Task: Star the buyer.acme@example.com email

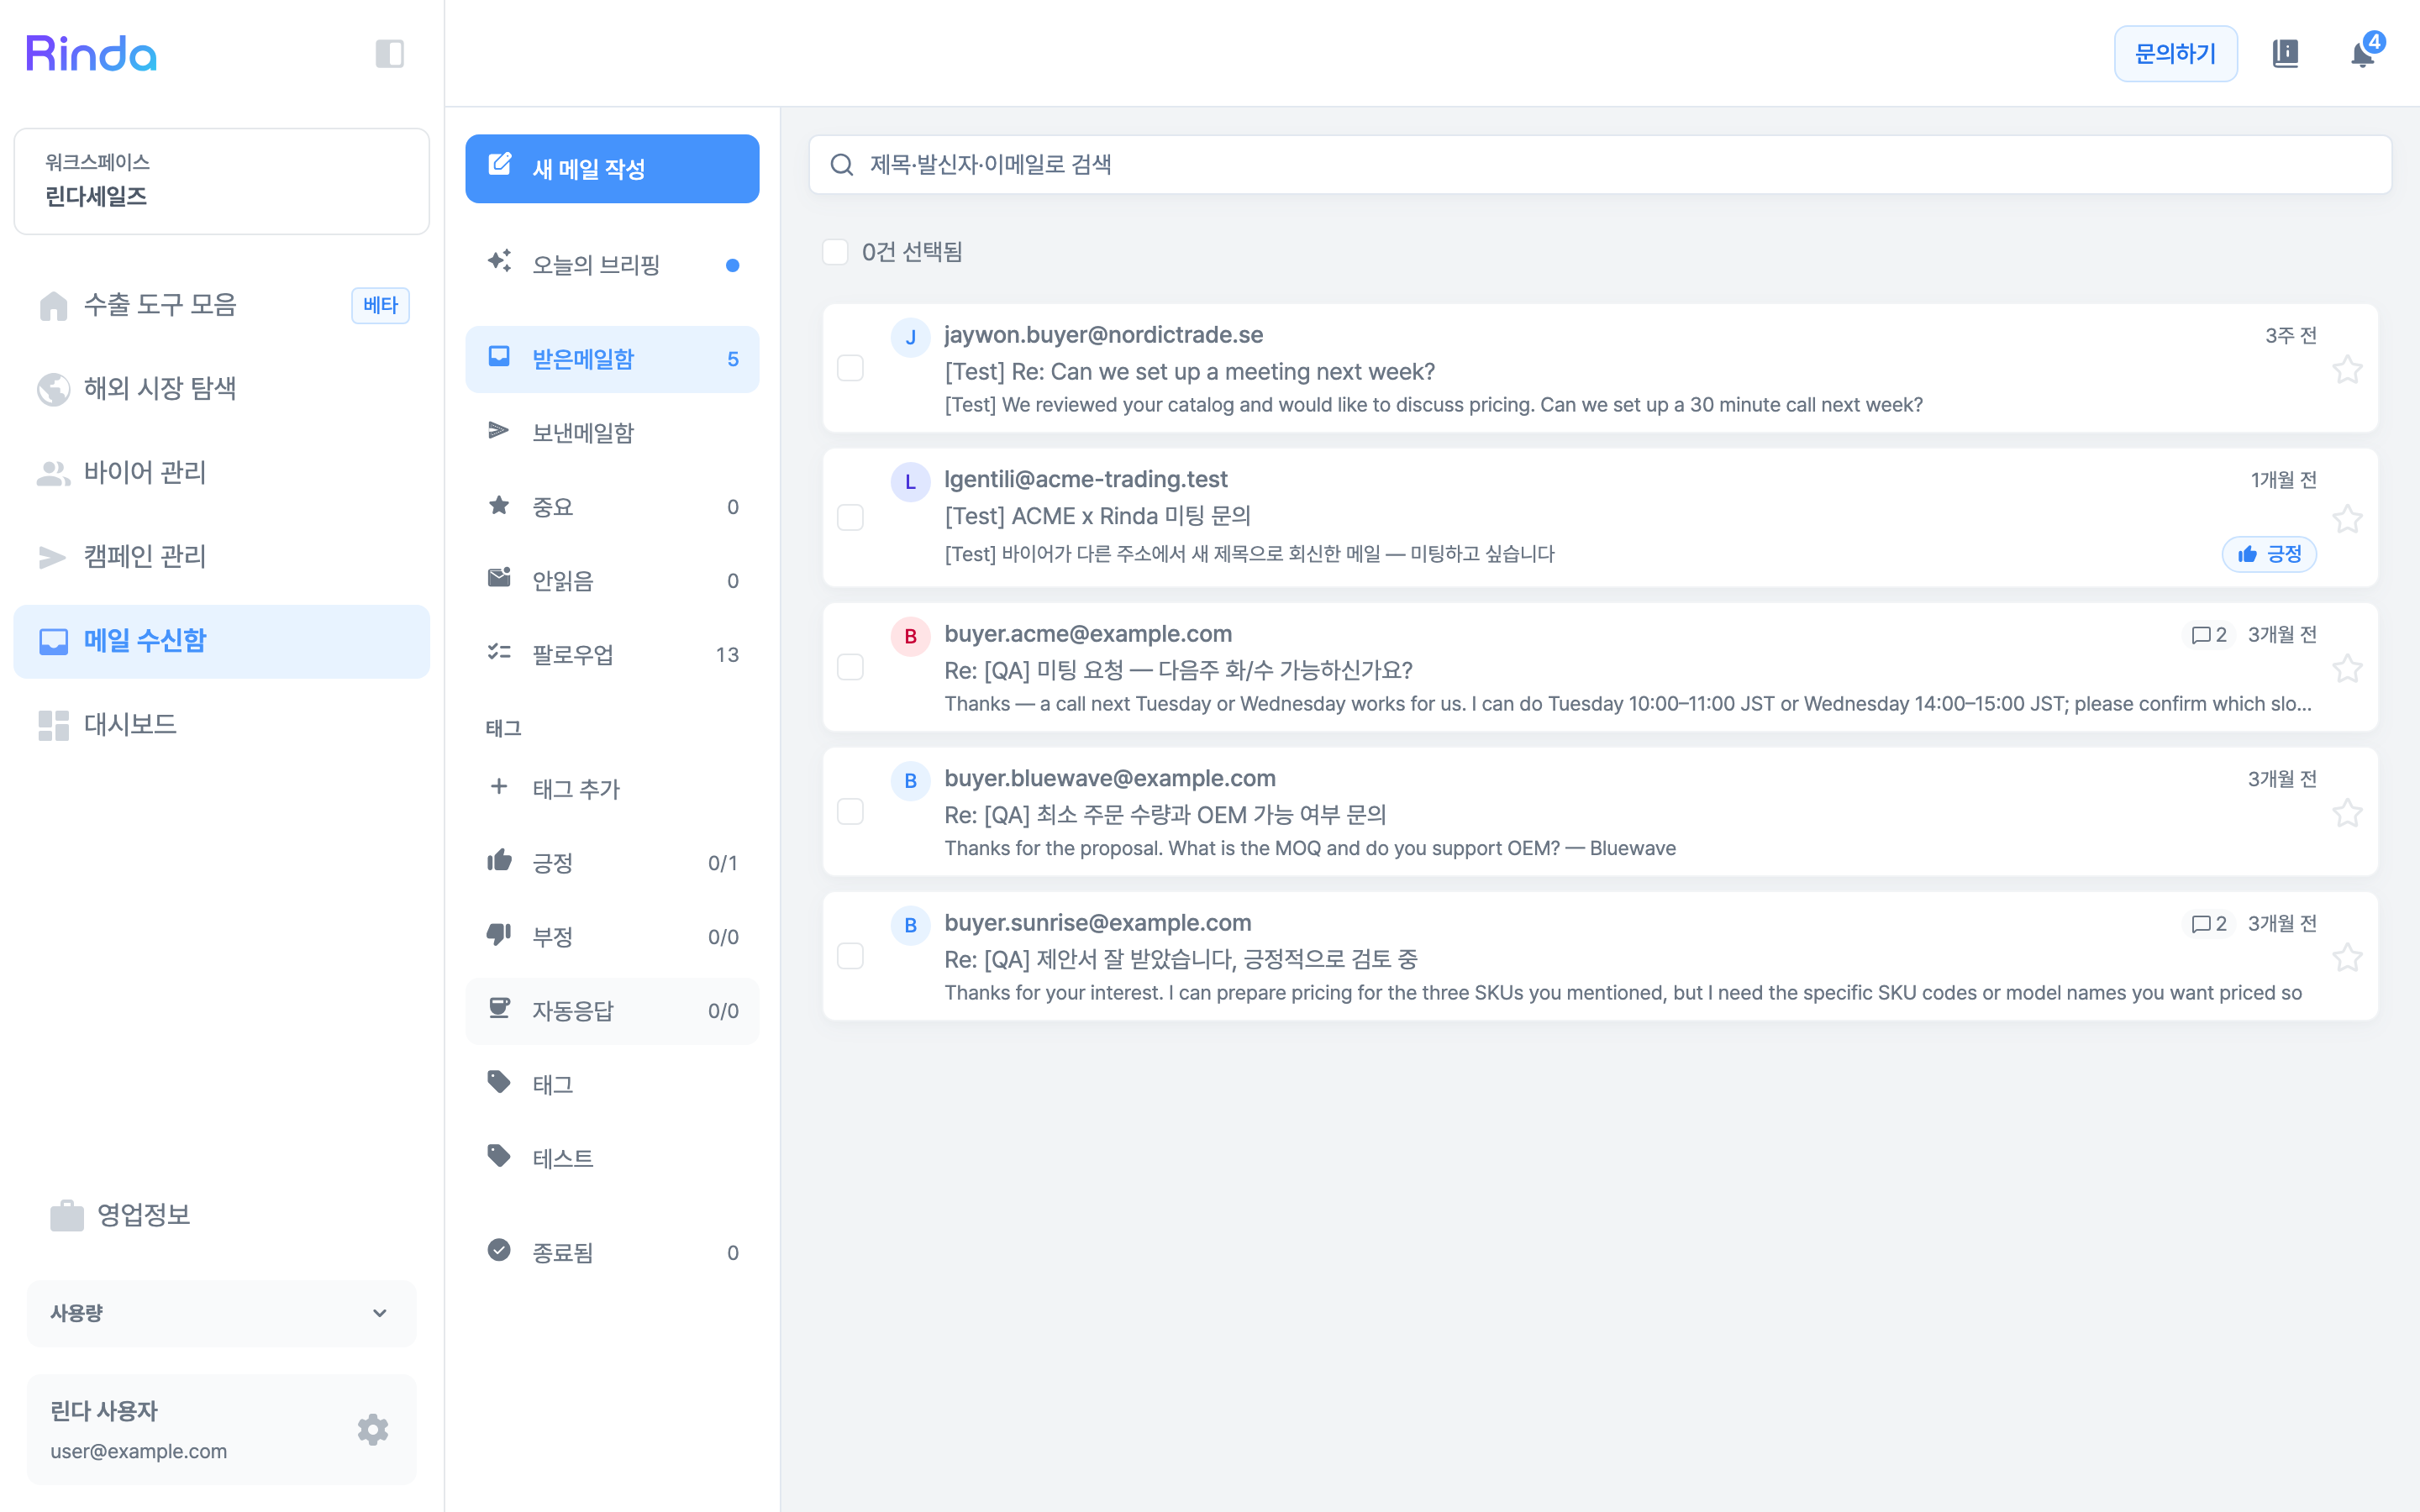Action: (2347, 668)
